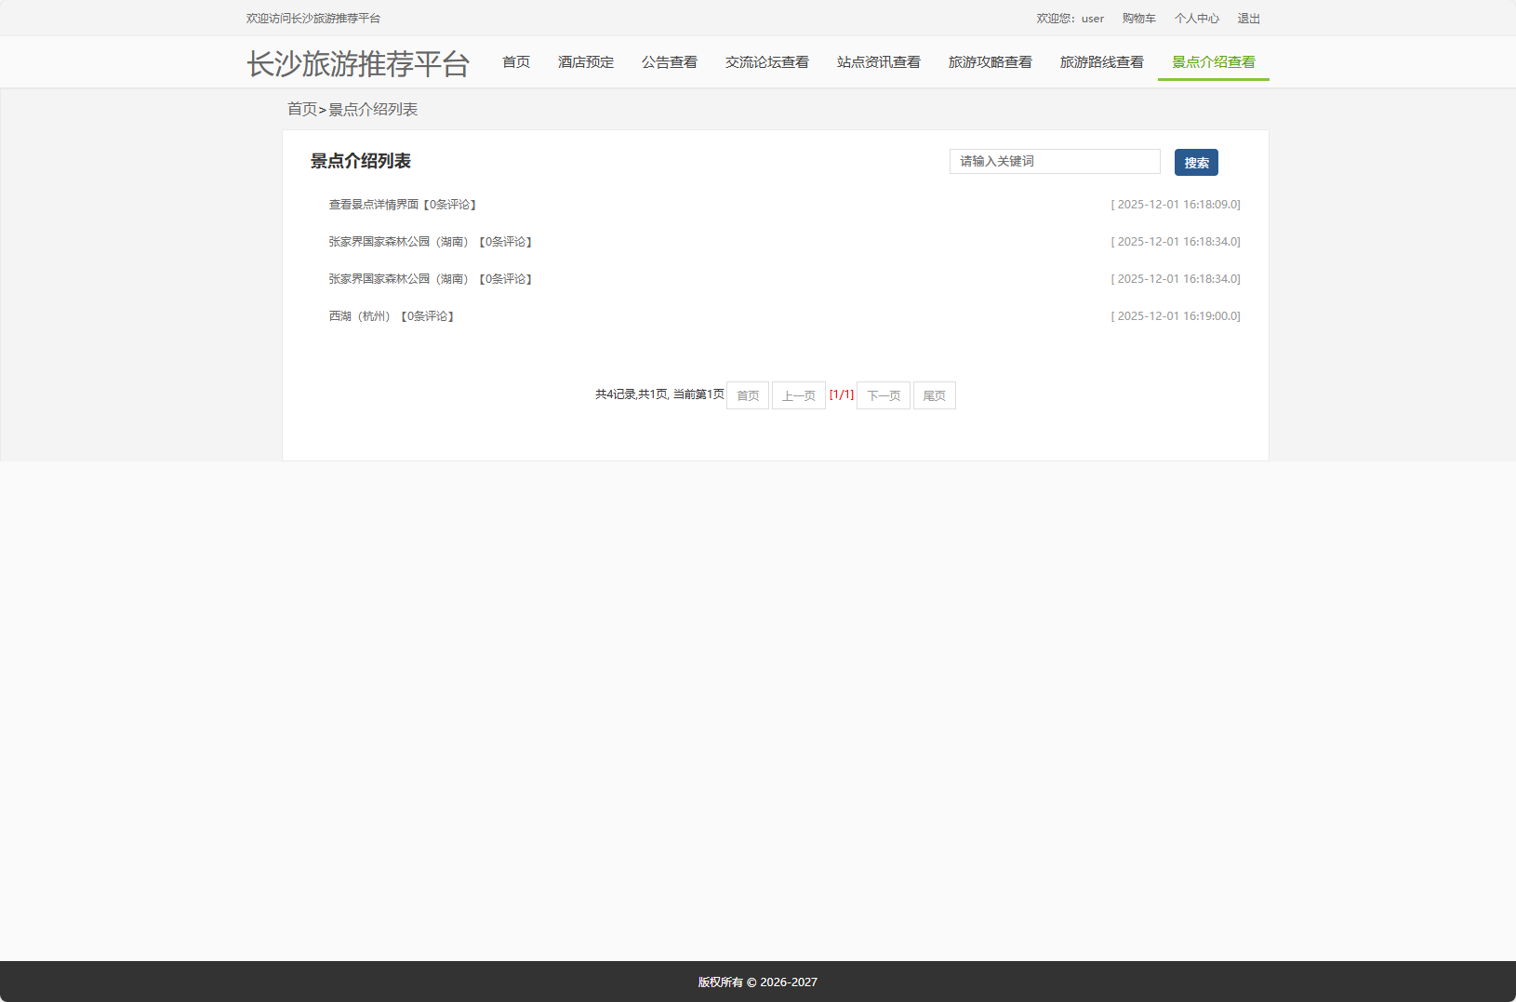This screenshot has height=1002, width=1516.
Task: Click the 下一页 pagination button
Action: click(x=882, y=394)
